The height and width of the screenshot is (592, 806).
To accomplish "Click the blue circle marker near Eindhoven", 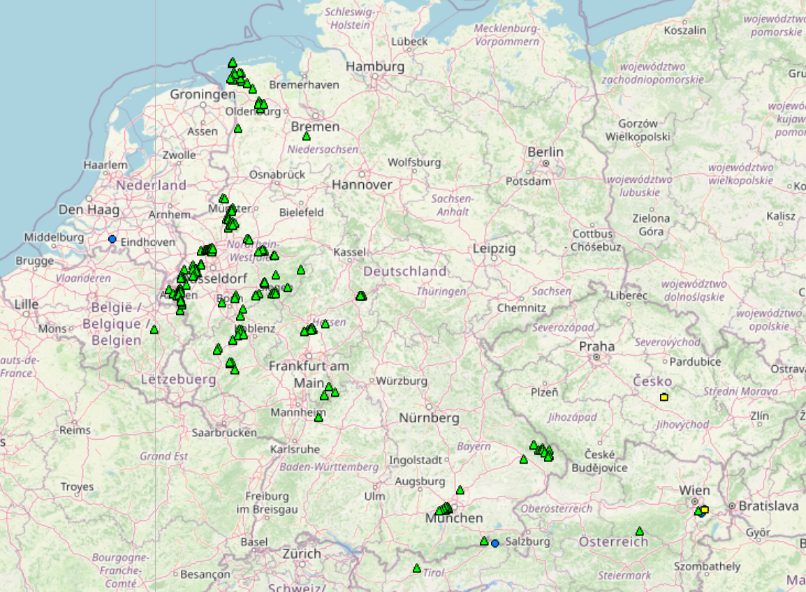I will click(112, 239).
